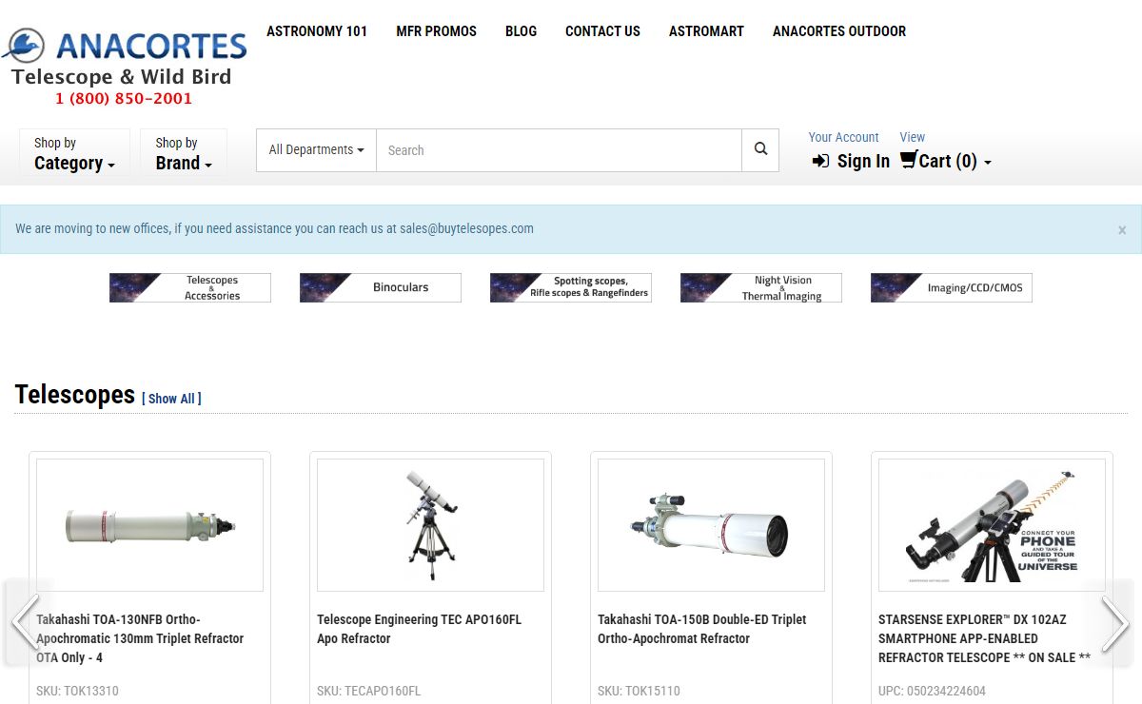Click TEC APO160FL product image
The width and height of the screenshot is (1142, 704).
430,525
